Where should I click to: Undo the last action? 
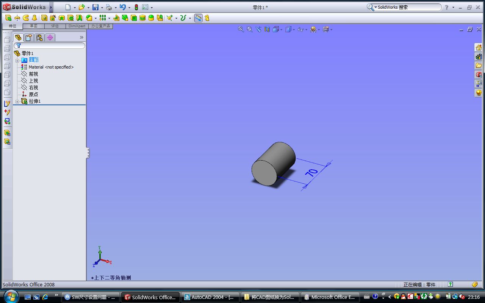(122, 7)
